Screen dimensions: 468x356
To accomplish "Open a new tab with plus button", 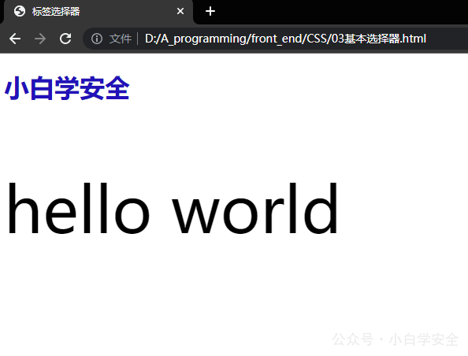I will click(x=210, y=11).
